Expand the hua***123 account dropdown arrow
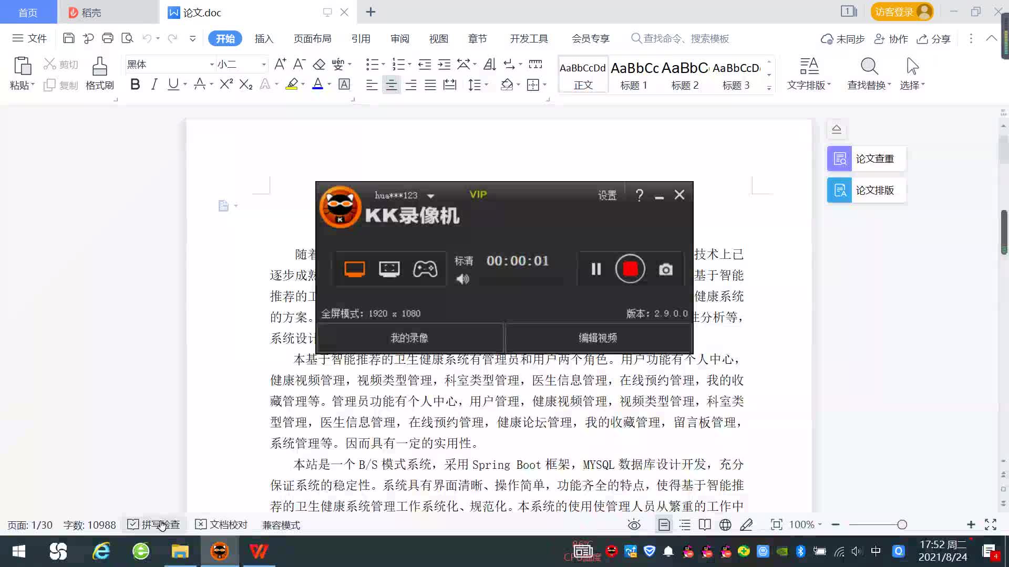 431,196
